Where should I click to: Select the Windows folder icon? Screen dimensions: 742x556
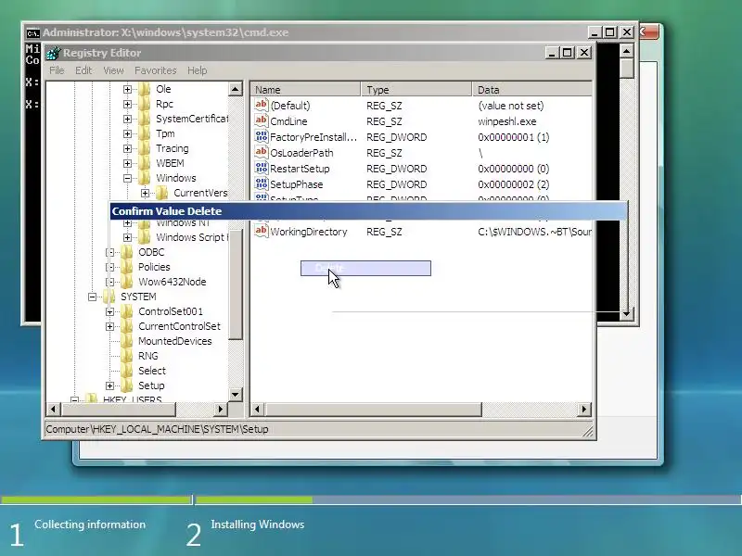click(x=145, y=178)
